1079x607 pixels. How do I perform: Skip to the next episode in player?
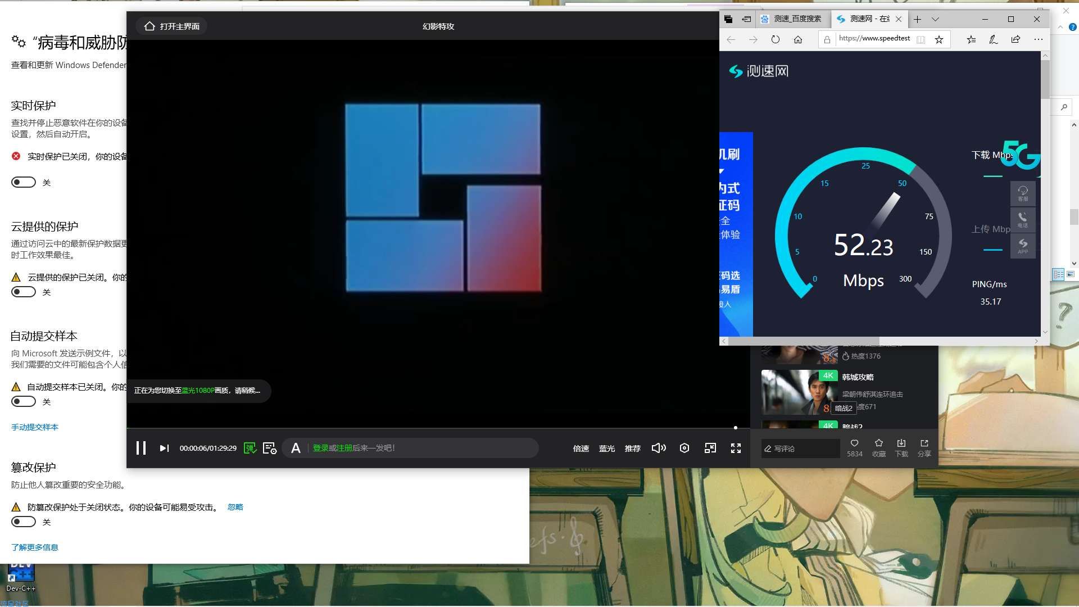click(x=164, y=448)
